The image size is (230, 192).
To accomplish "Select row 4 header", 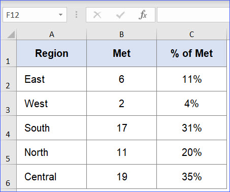I will (8, 128).
